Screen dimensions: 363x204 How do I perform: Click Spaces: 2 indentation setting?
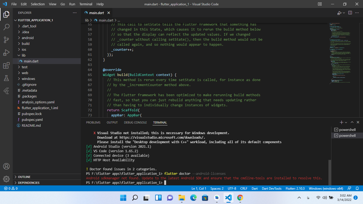click(217, 188)
